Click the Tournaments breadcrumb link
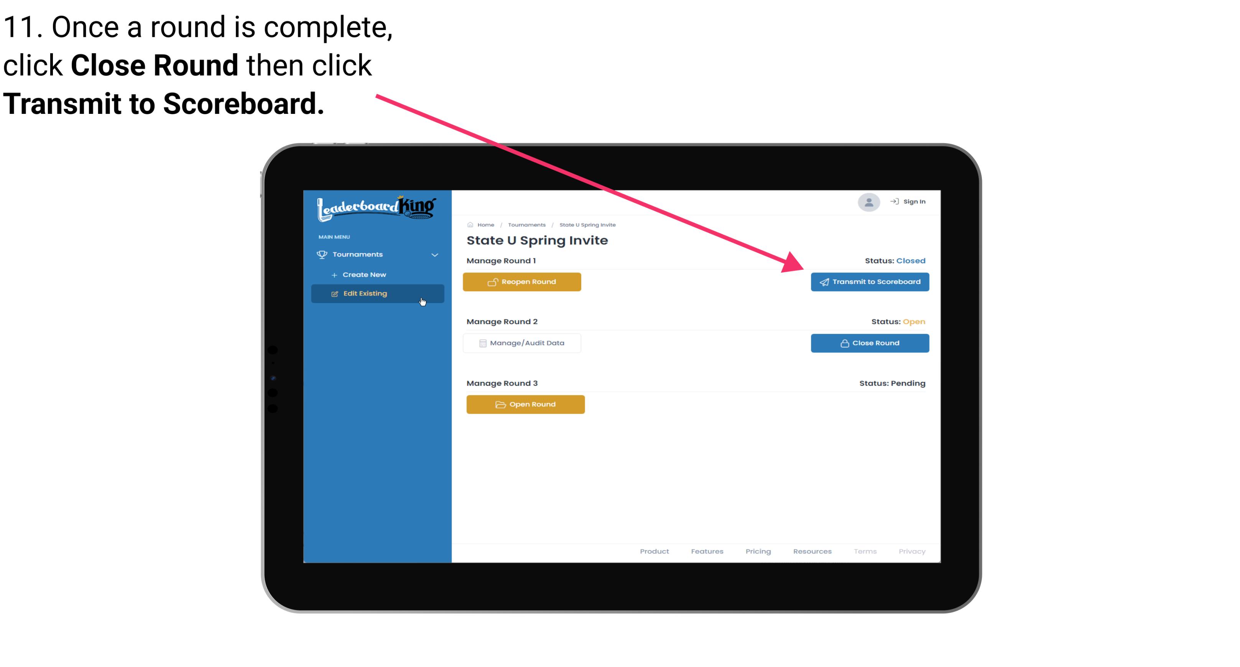 click(x=526, y=224)
